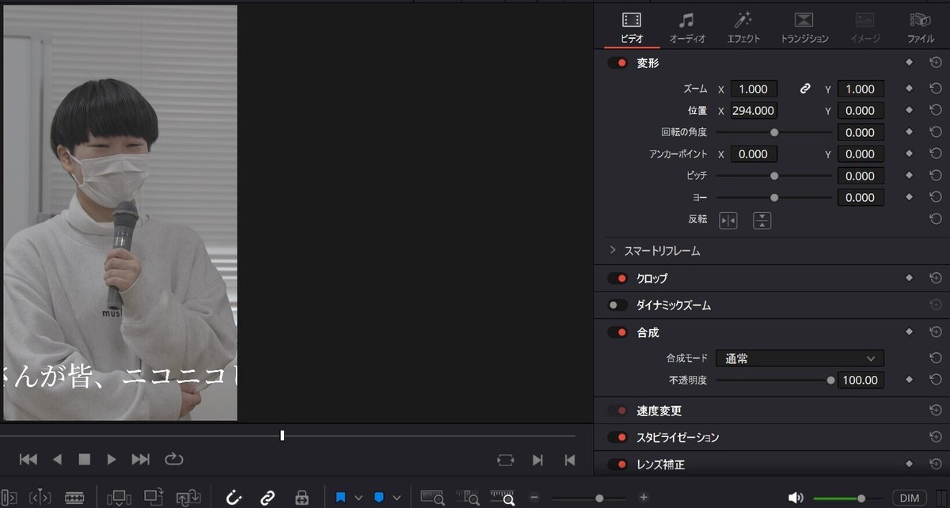Add keyframe on the アンカーポイント row
This screenshot has width=950, height=508.
[x=910, y=154]
